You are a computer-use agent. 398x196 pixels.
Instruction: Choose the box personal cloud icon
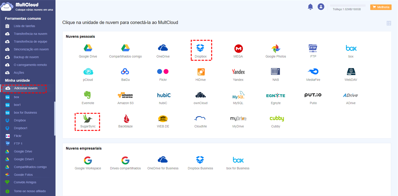351,48
